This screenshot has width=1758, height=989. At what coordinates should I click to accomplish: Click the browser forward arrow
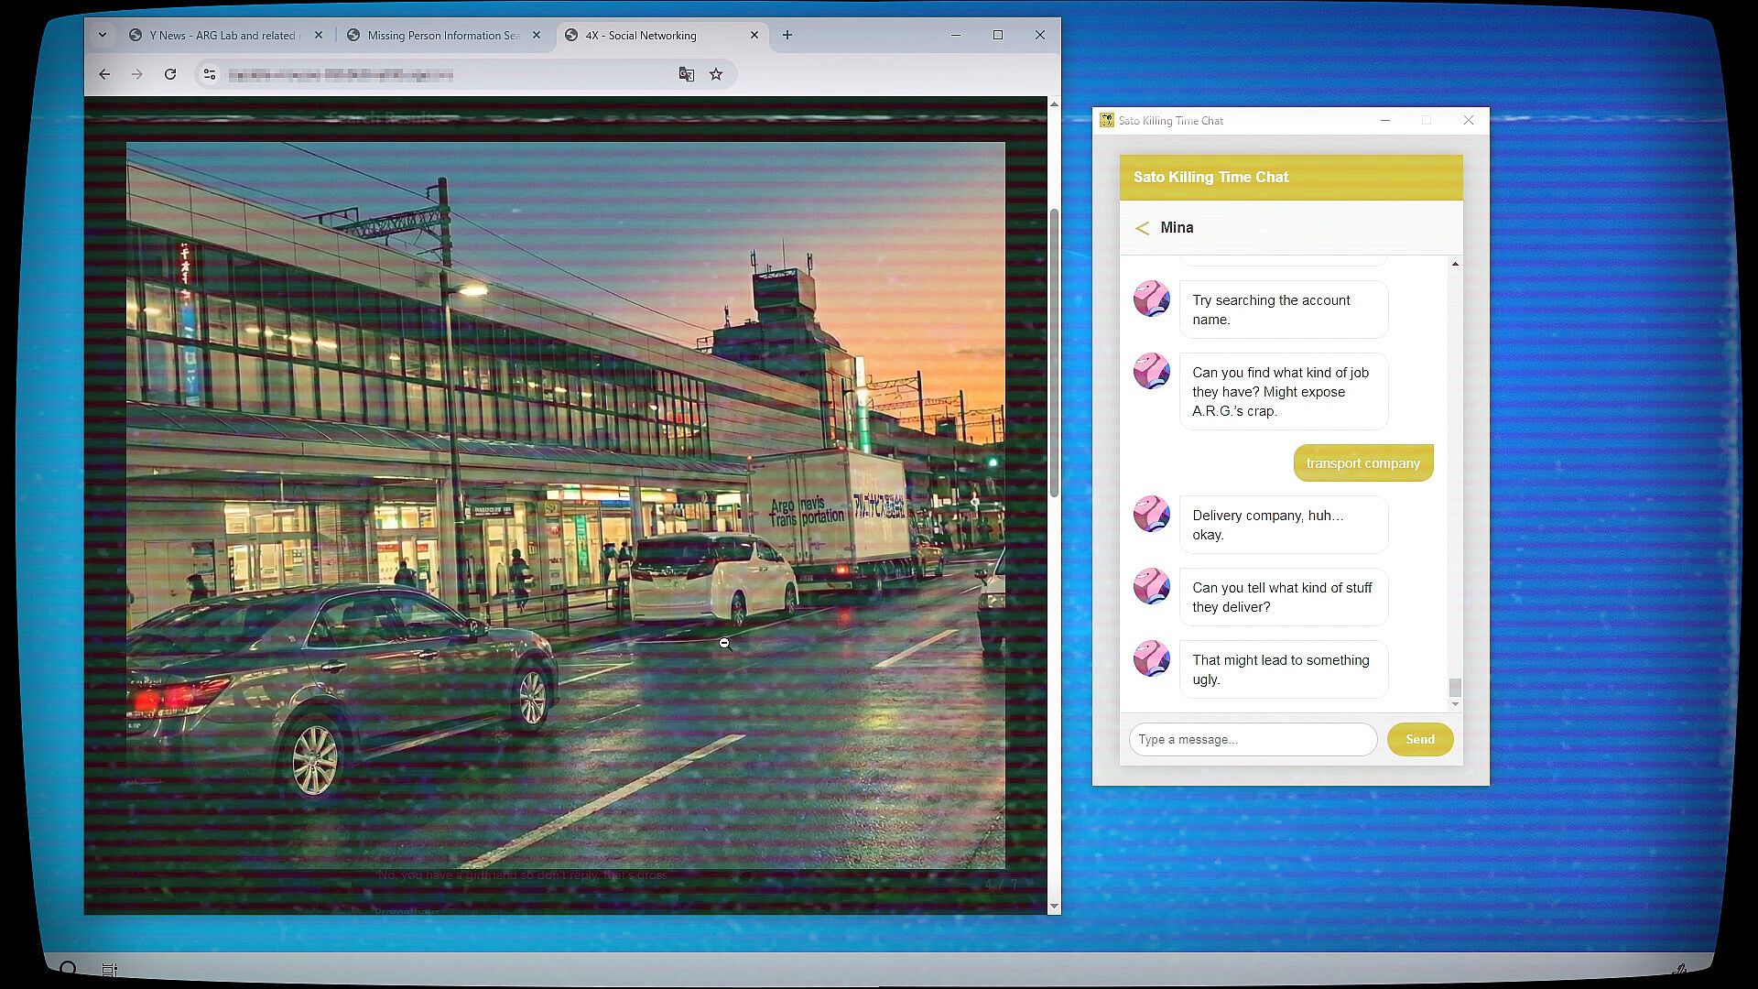click(137, 74)
